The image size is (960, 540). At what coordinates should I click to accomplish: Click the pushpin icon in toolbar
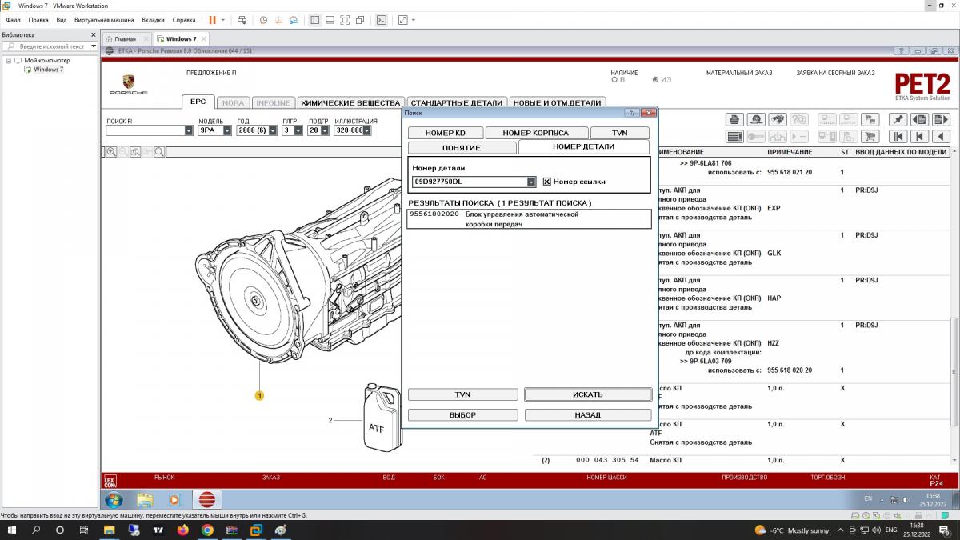point(898,119)
